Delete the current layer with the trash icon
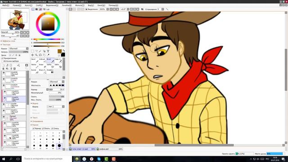Image resolution: width=288 pixels, height=162 pixels. click(14, 69)
